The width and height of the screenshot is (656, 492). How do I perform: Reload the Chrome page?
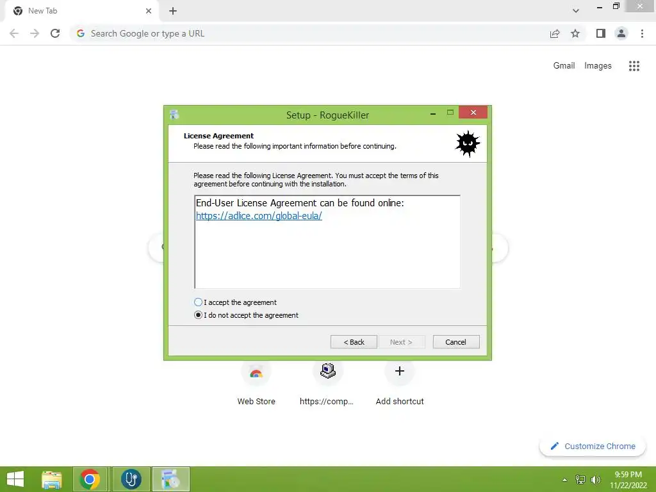(55, 33)
